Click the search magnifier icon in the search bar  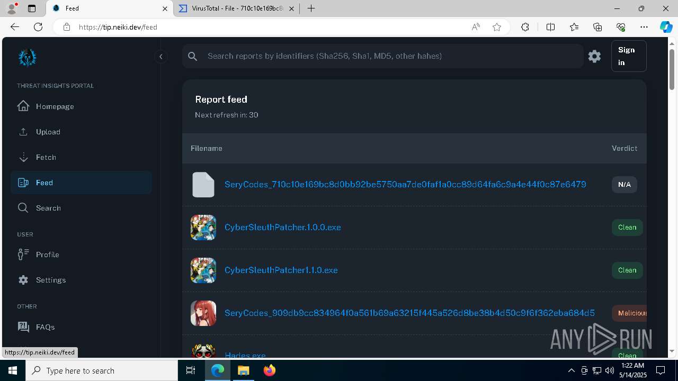point(193,56)
